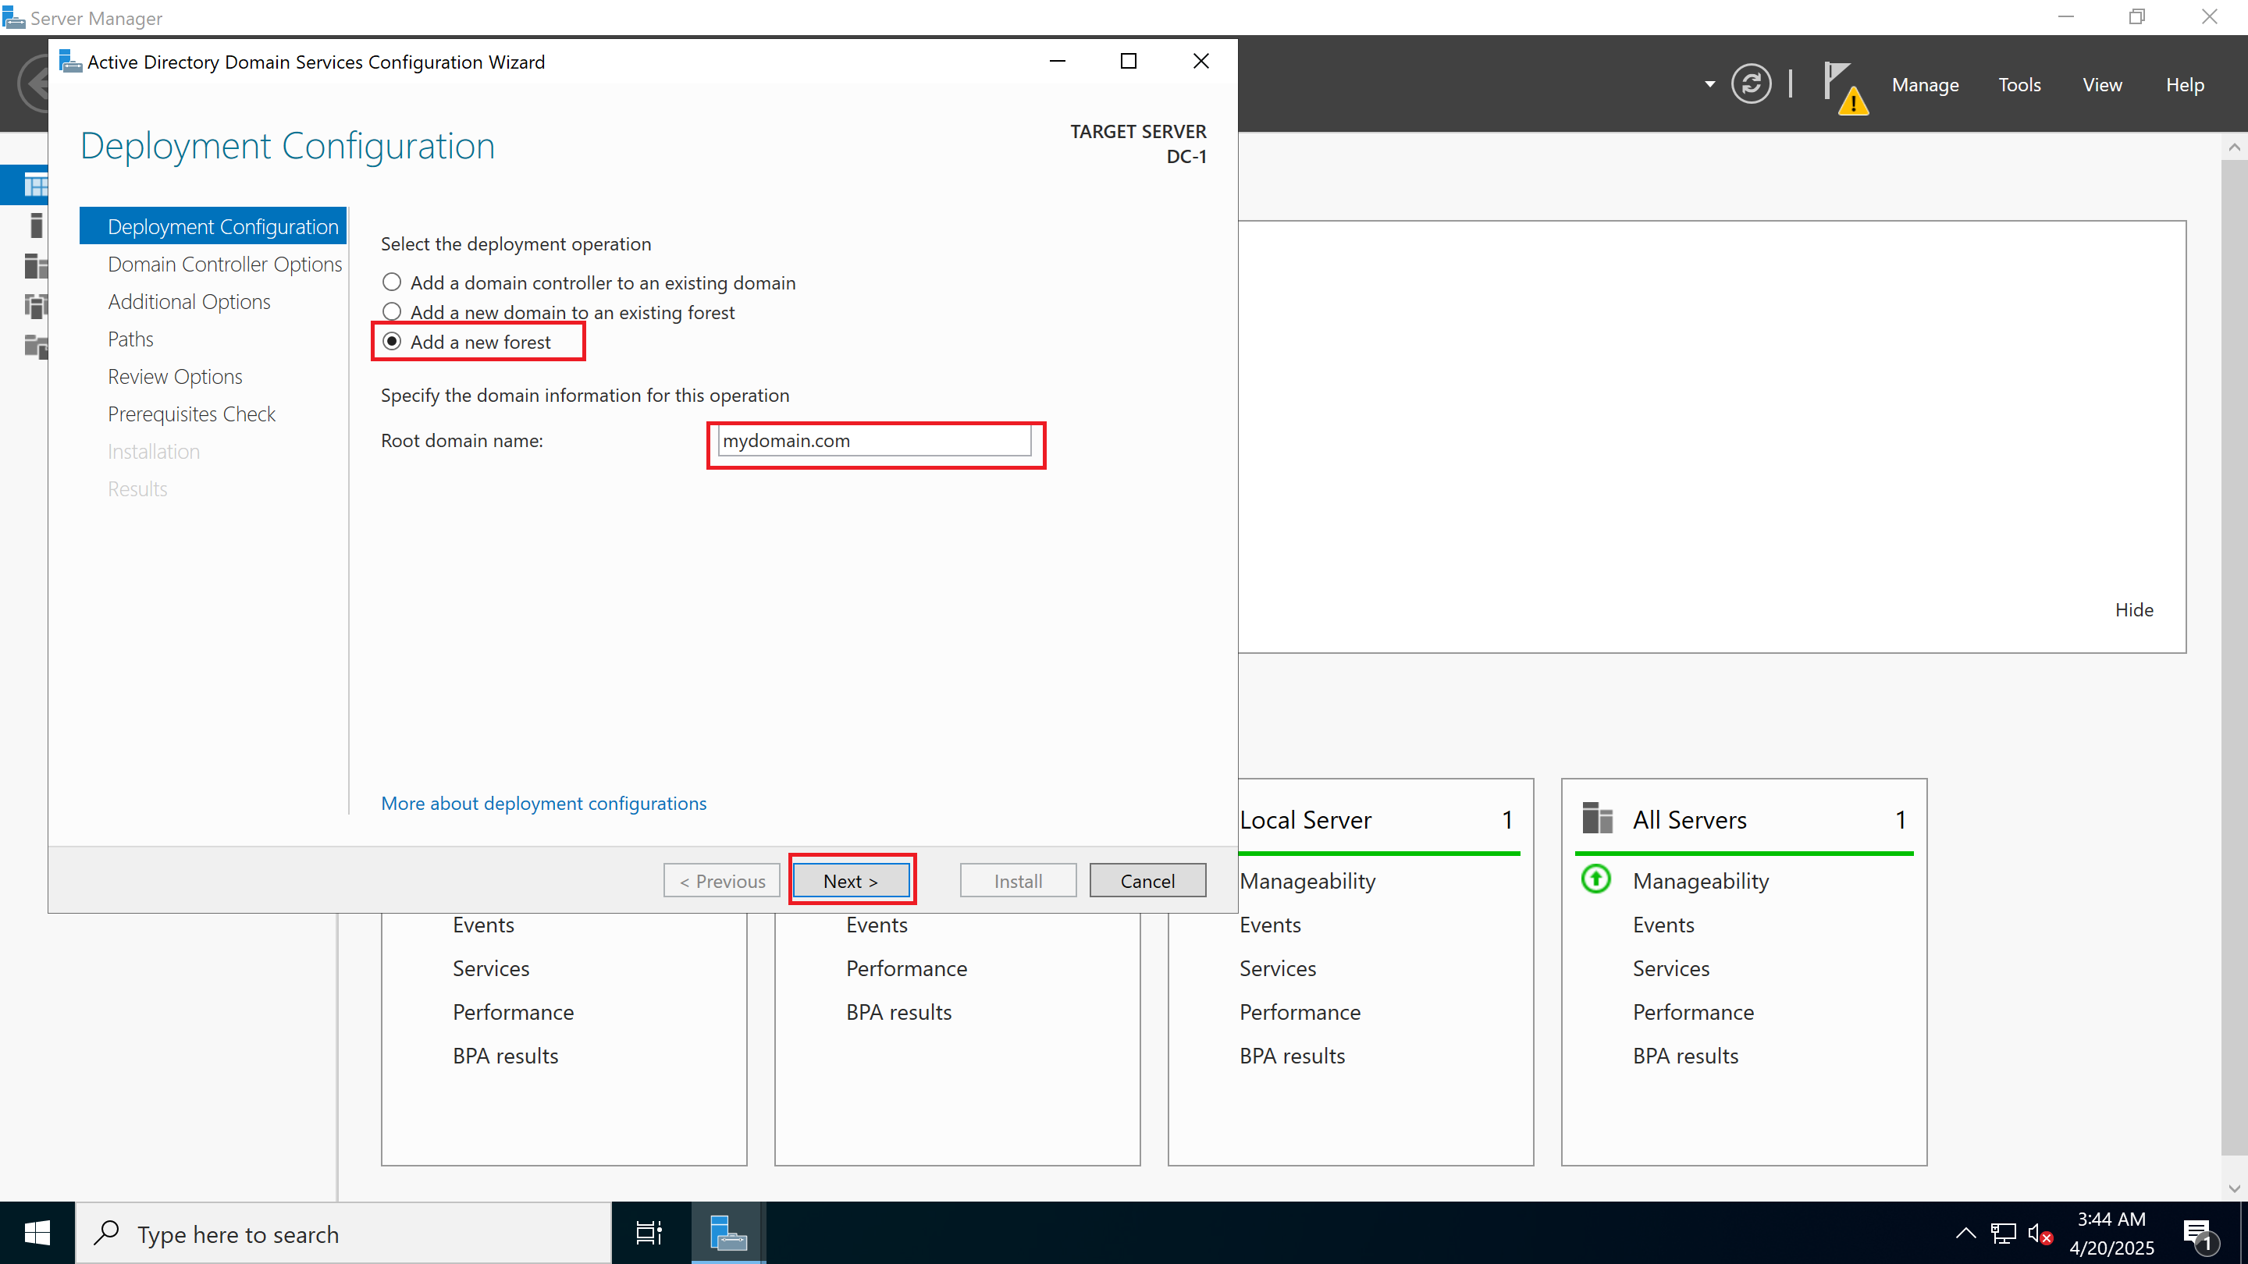2248x1264 pixels.
Task: Select the Add a new forest option
Action: click(467, 342)
